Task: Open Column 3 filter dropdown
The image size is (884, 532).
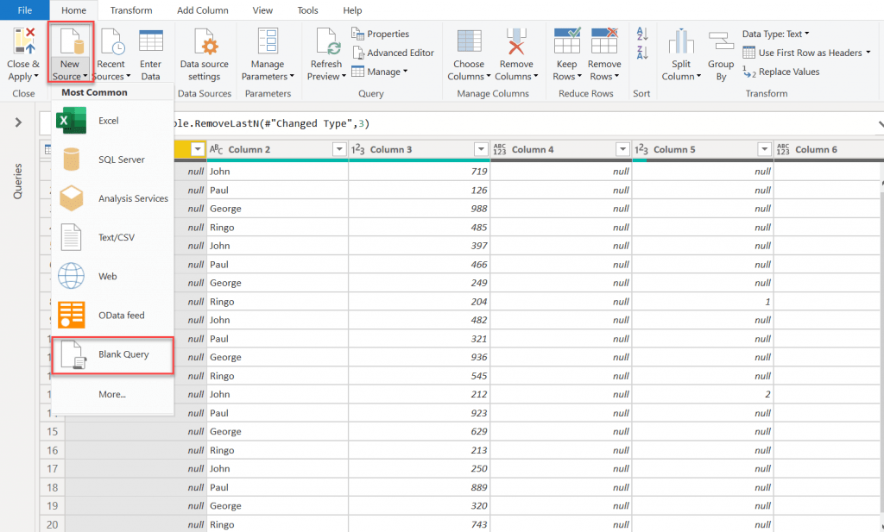Action: pyautogui.click(x=480, y=149)
